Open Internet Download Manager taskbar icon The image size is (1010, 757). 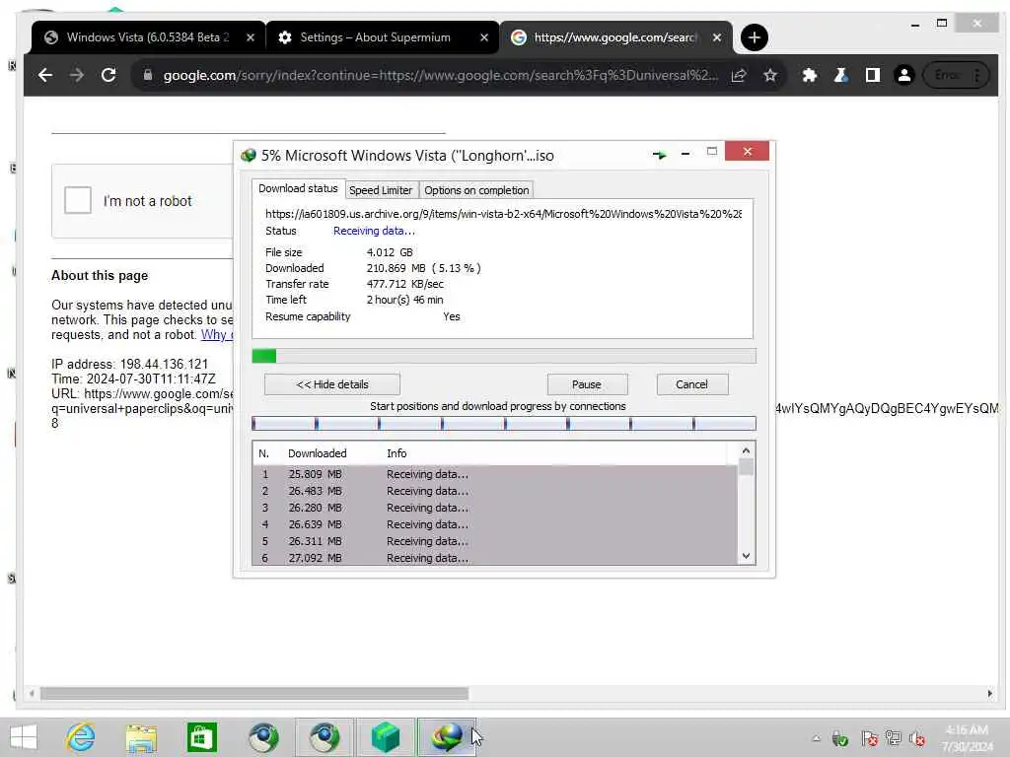point(446,737)
